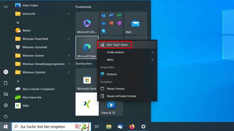Launch Microsoft Store tile
The image size is (234, 131).
[87, 80]
